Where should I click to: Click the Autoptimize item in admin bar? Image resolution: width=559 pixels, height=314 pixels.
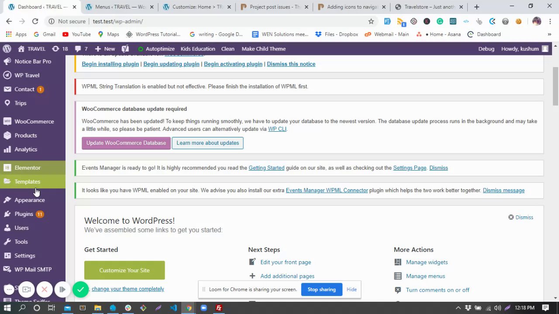point(156,49)
